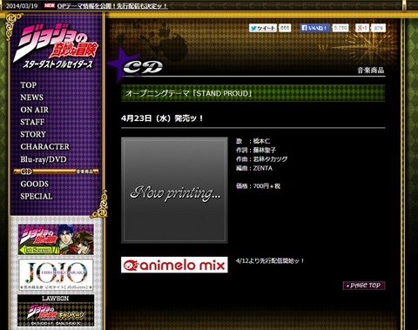Open the OP theme news headline link
Screen dimensions: 418x330
pyautogui.click(x=112, y=6)
